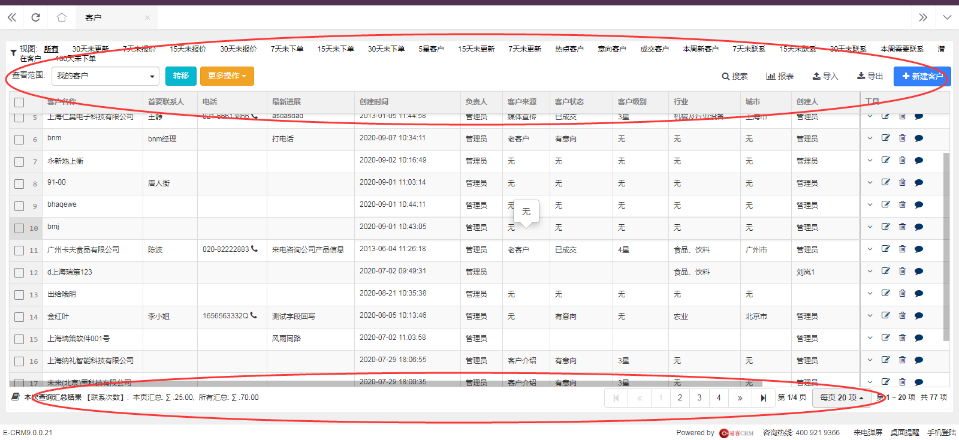This screenshot has width=959, height=440.
Task: Click the filter funnel icon beside 视图
Action: (x=13, y=53)
